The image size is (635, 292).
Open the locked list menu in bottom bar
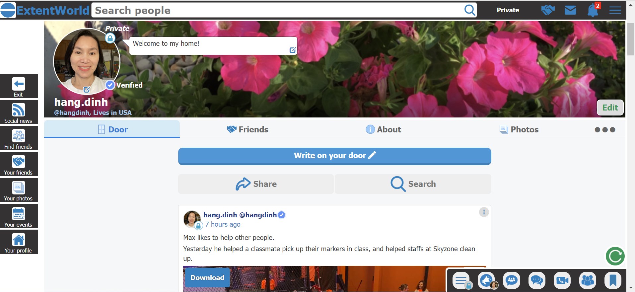point(461,281)
